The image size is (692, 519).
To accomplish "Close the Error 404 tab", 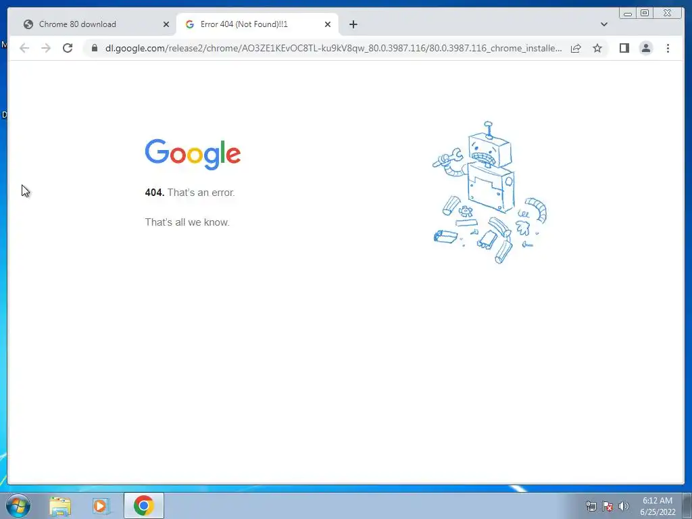I will pyautogui.click(x=328, y=24).
